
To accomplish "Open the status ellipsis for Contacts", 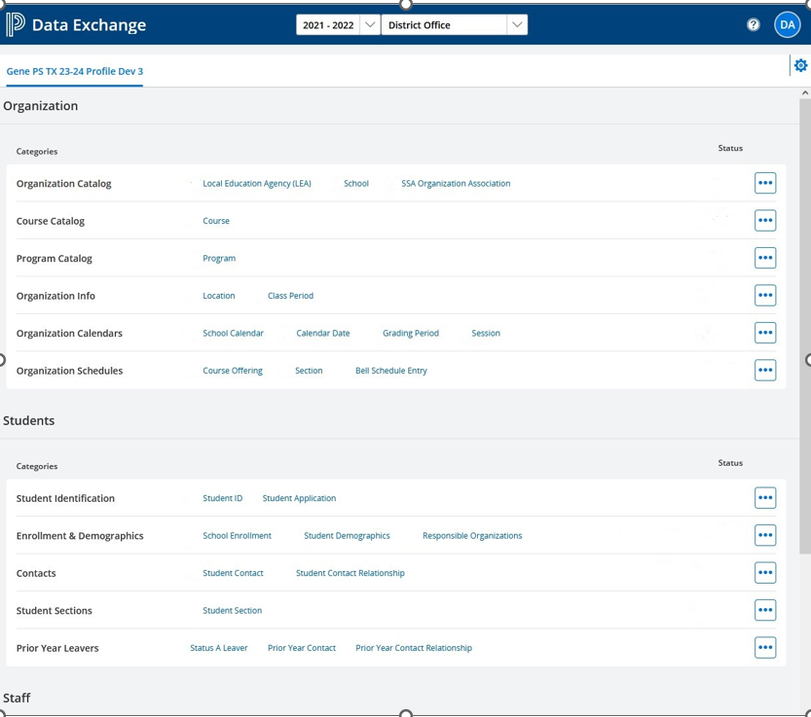I will [x=765, y=573].
